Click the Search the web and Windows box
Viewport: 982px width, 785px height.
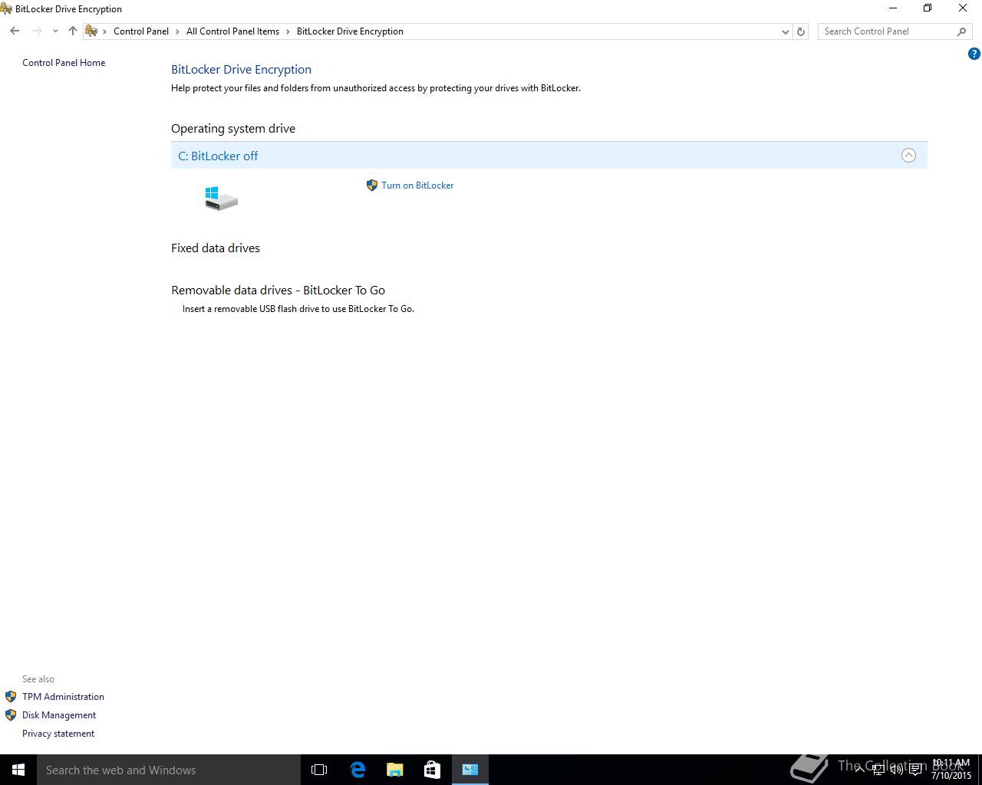pyautogui.click(x=169, y=770)
